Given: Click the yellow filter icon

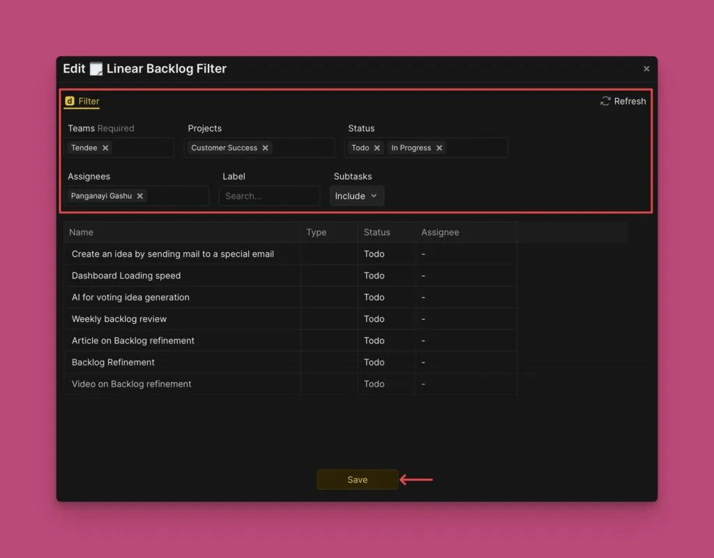Looking at the screenshot, I should (x=69, y=101).
